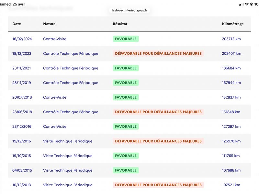Image resolution: width=259 pixels, height=194 pixels.
Task: Click the Date column header
Action: coord(17,24)
